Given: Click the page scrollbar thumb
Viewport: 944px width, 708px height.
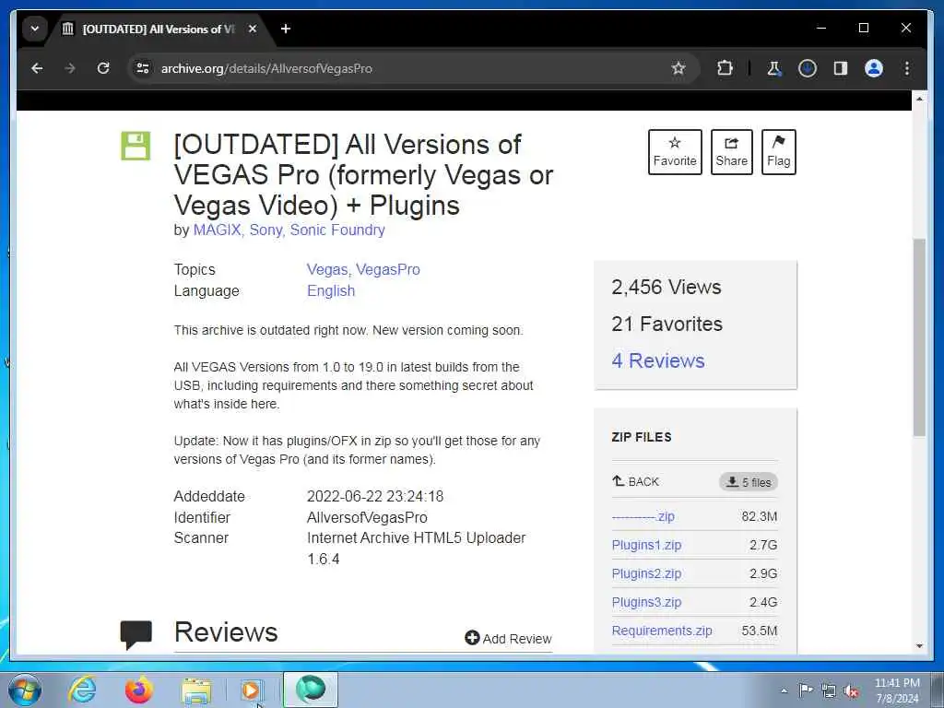Looking at the screenshot, I should point(919,337).
